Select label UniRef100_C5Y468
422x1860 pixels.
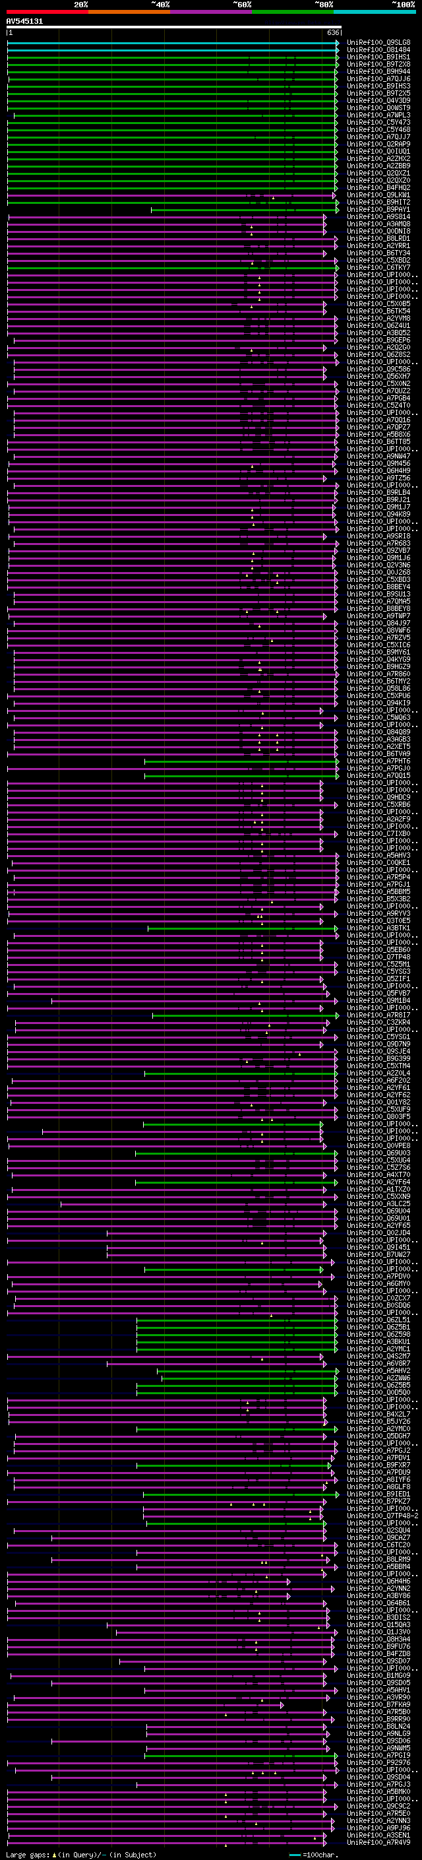coord(378,130)
